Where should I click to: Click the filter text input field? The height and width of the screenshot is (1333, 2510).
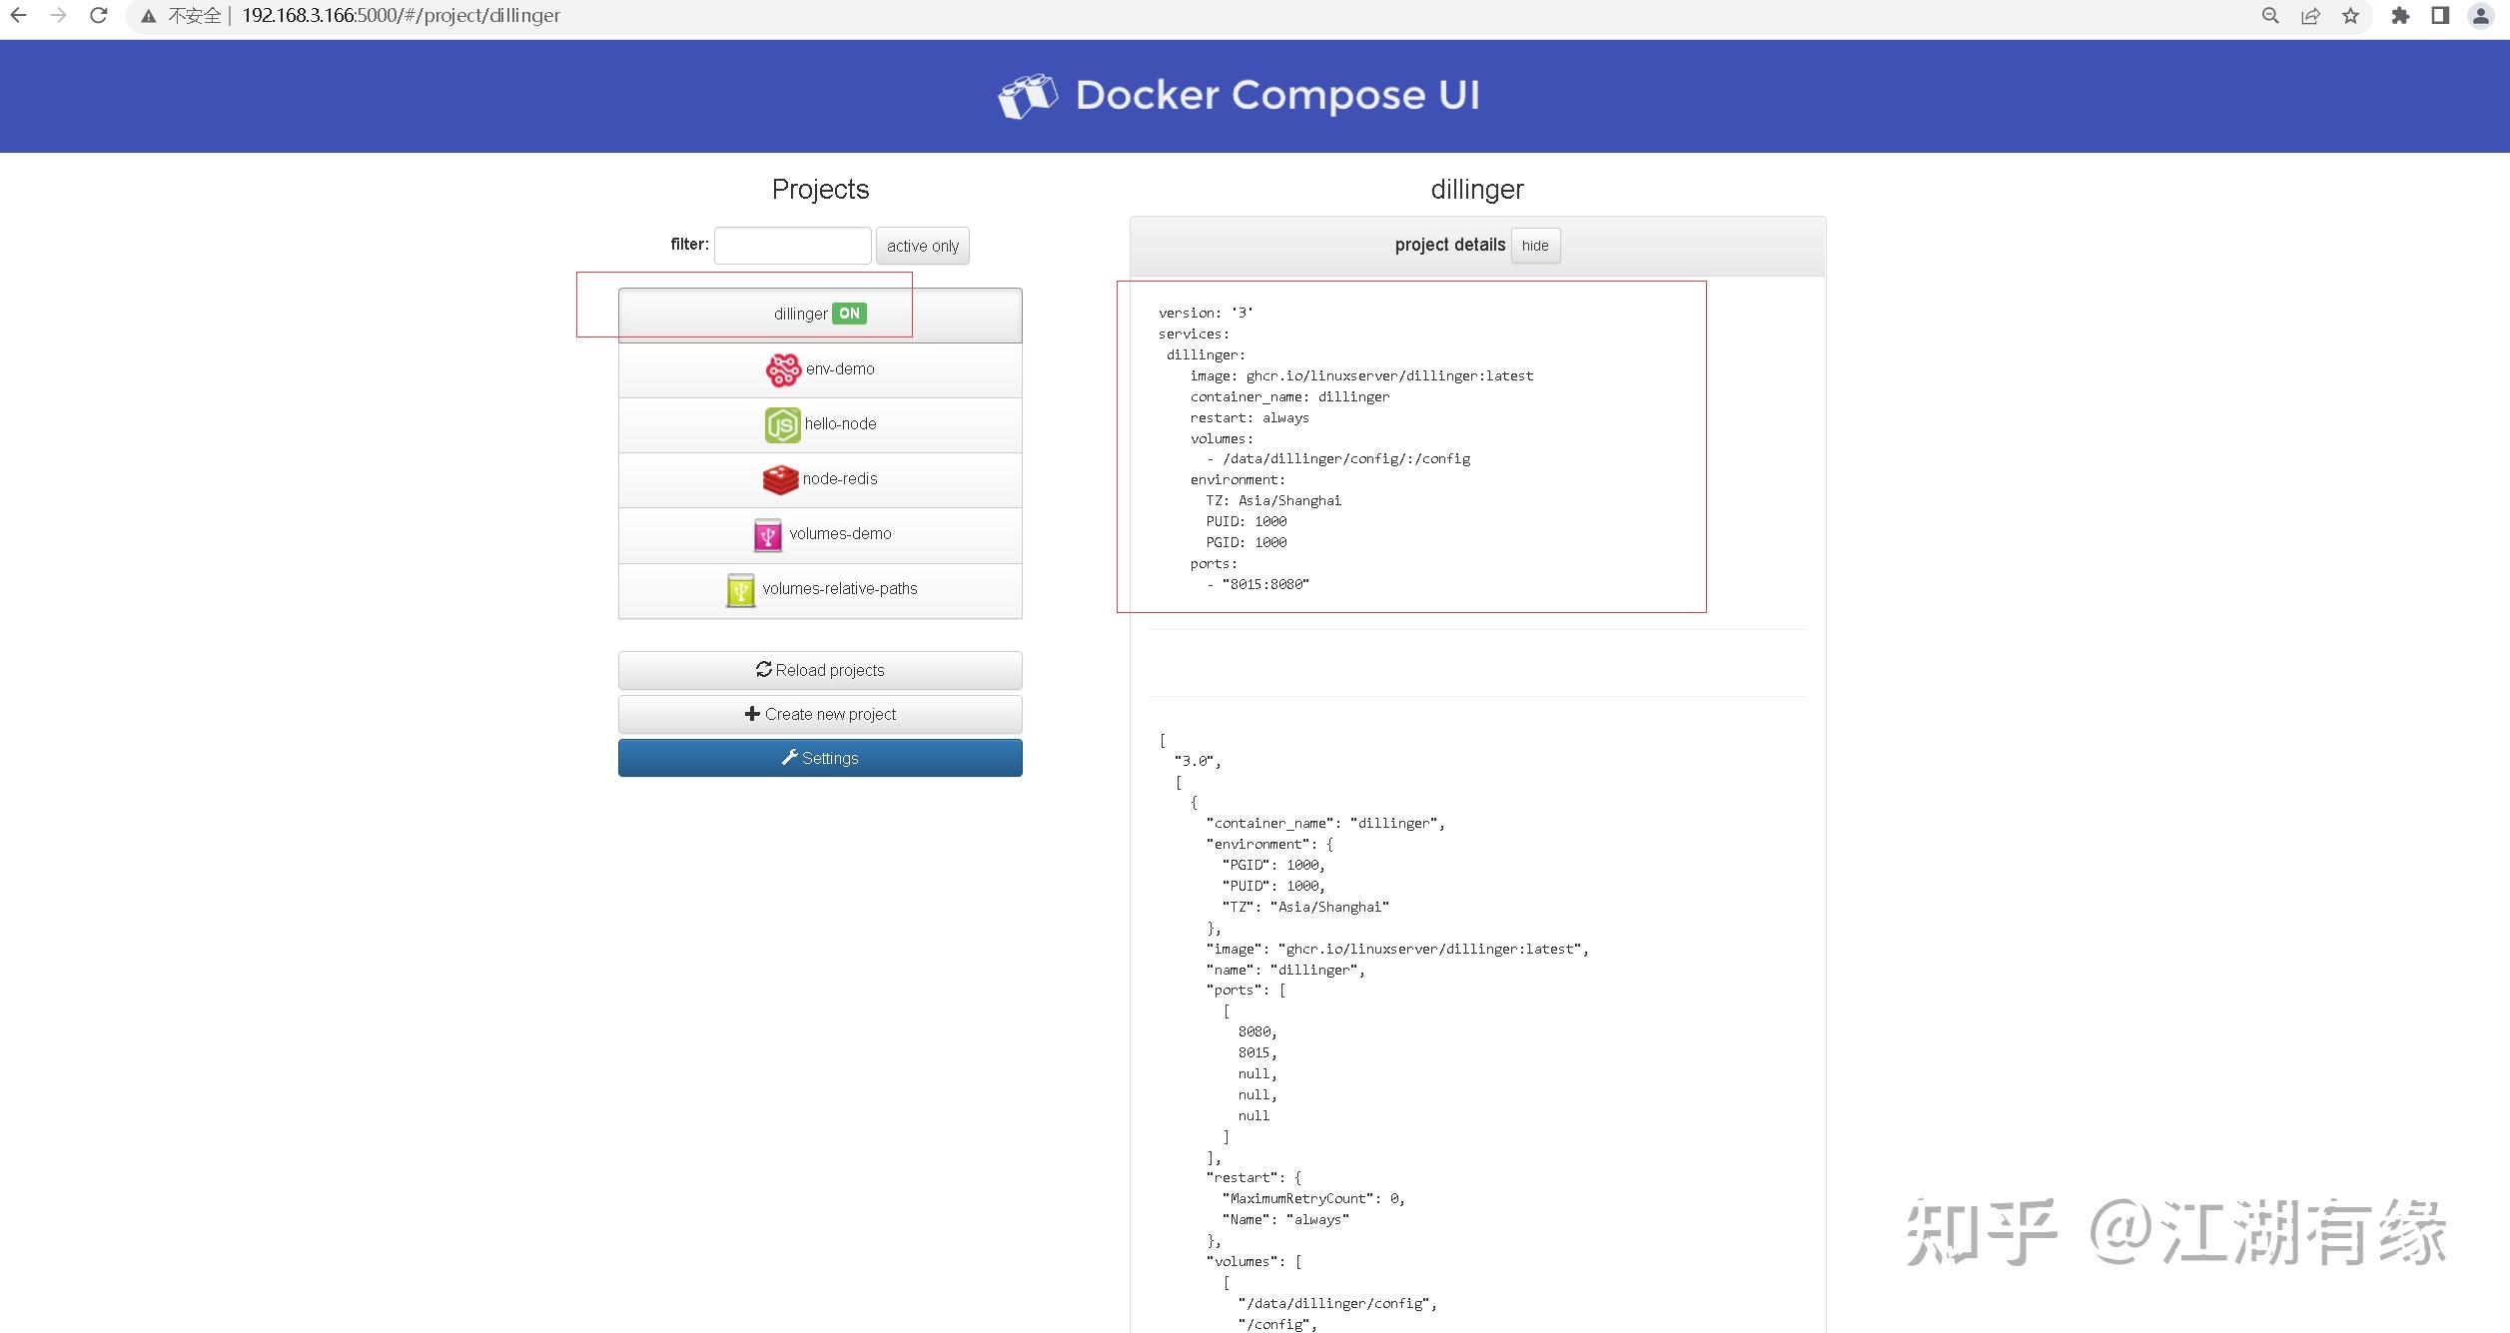tap(792, 245)
